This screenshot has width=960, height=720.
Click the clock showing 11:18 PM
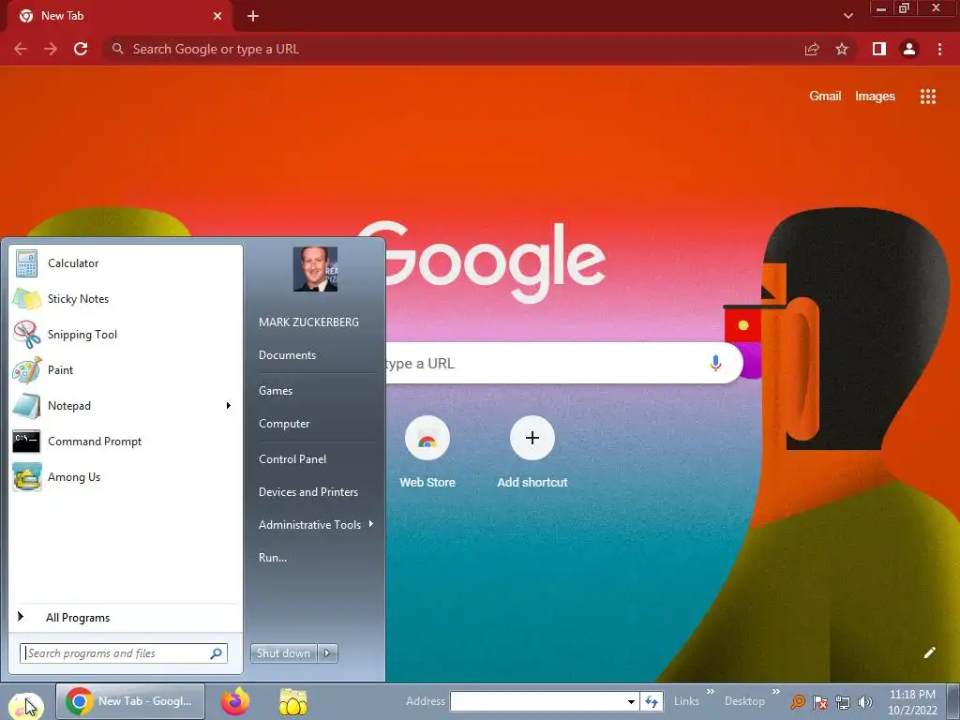[x=912, y=702]
